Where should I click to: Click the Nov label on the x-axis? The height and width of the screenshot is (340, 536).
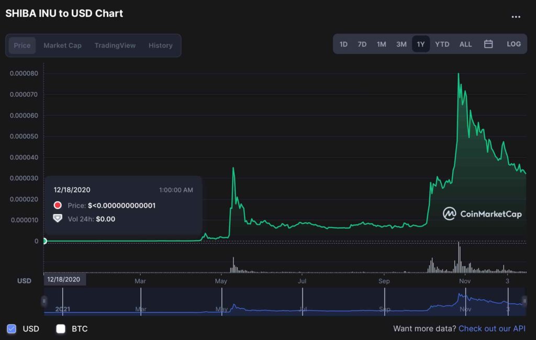pyautogui.click(x=465, y=281)
